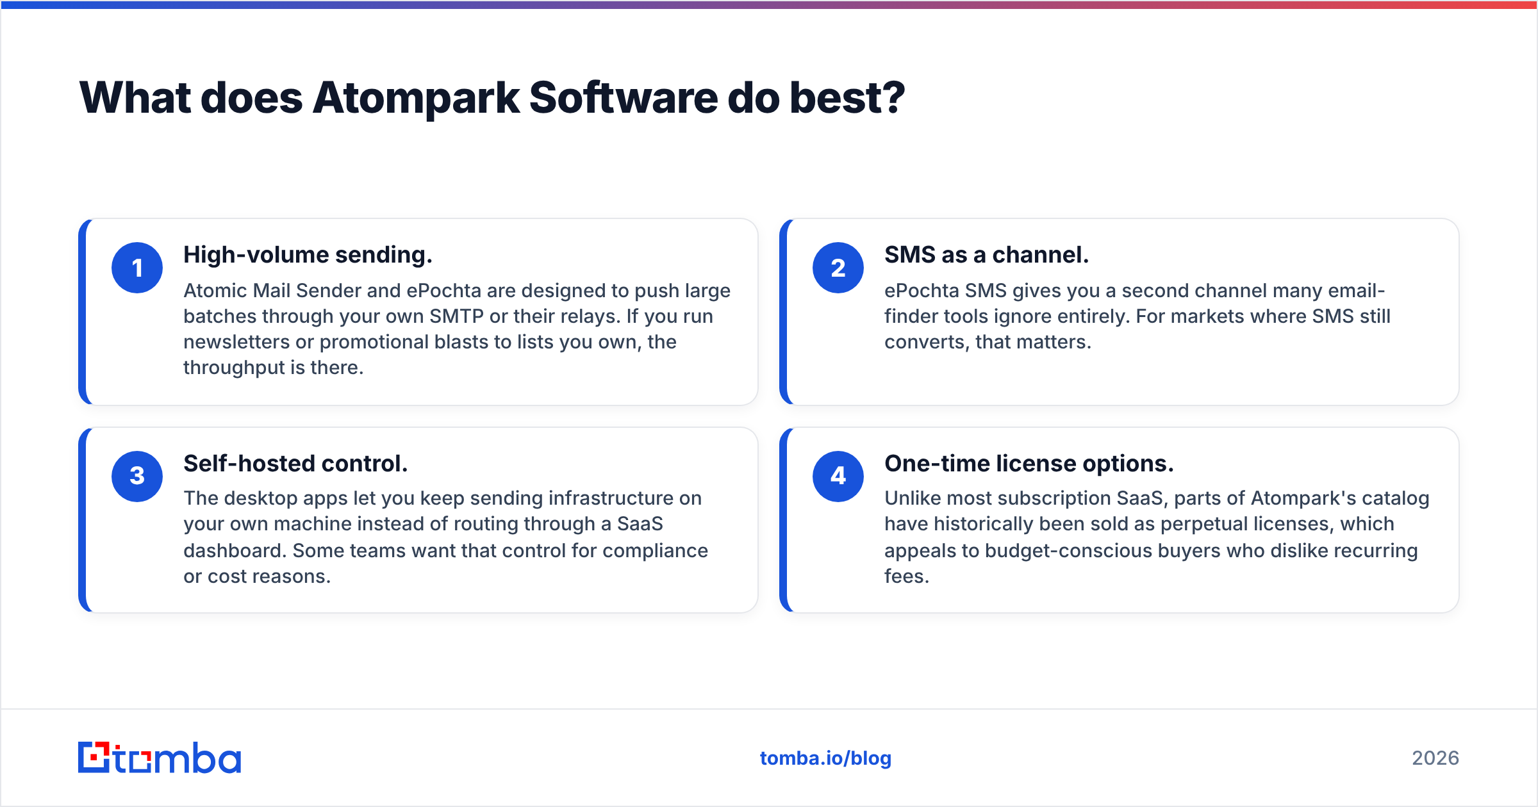Select the 'Self-hosted control.' heading
The image size is (1538, 807).
[295, 463]
